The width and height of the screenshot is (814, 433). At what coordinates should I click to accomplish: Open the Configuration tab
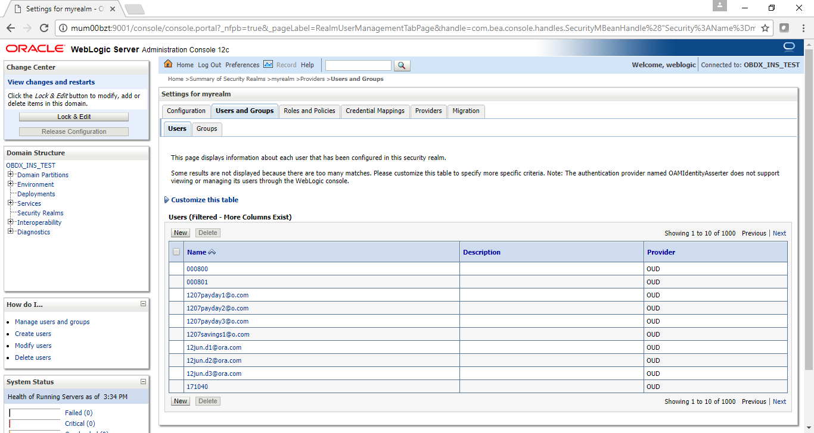click(x=186, y=111)
